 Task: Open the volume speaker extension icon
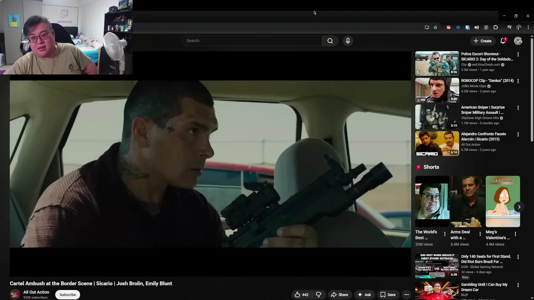point(476,27)
